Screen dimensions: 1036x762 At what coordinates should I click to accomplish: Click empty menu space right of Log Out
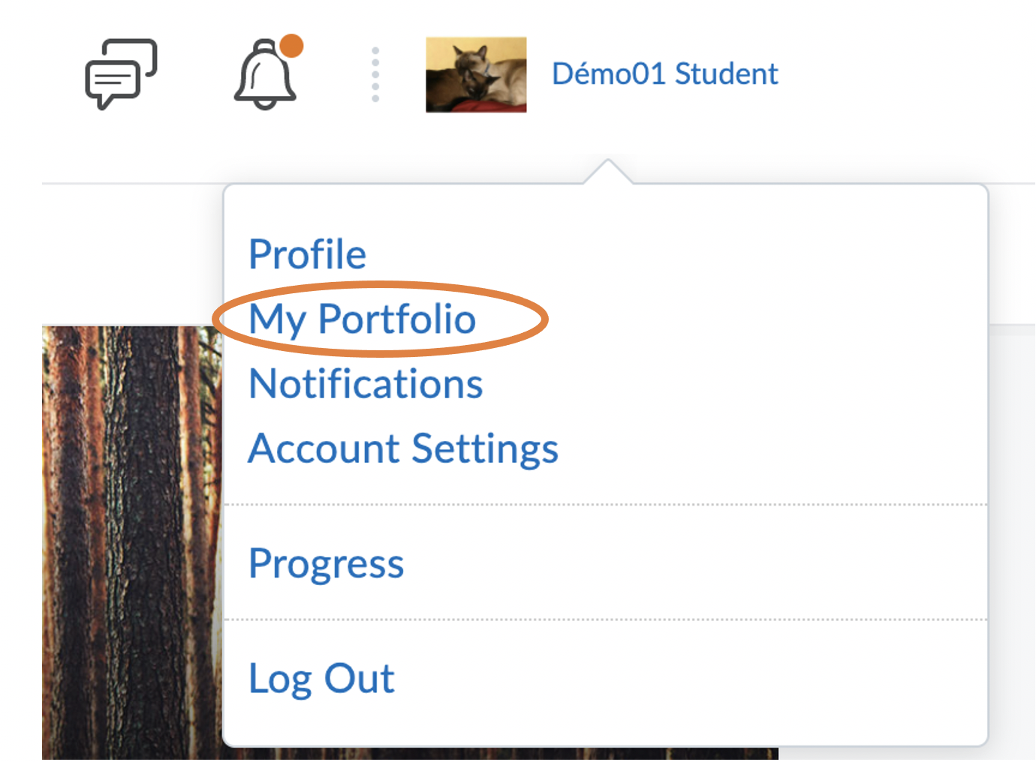[x=676, y=679]
